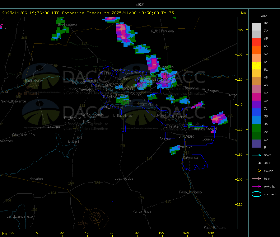
Task: Click the Carmensa map label
Action: (190, 158)
